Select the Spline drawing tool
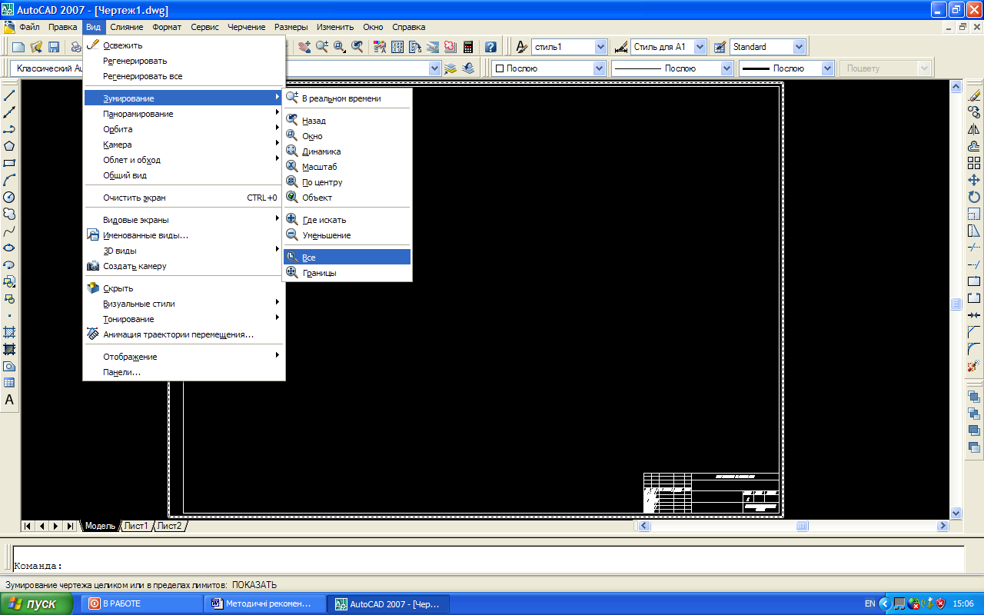The height and width of the screenshot is (615, 984). point(9,231)
